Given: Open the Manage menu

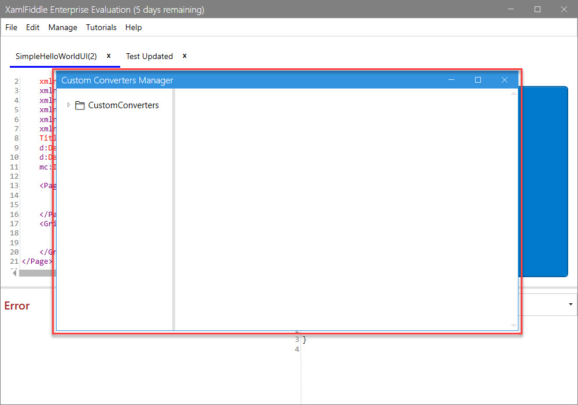Looking at the screenshot, I should pos(62,27).
